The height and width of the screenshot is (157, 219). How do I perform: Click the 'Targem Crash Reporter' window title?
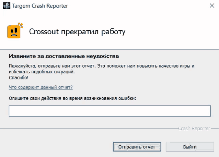(x=40, y=6)
